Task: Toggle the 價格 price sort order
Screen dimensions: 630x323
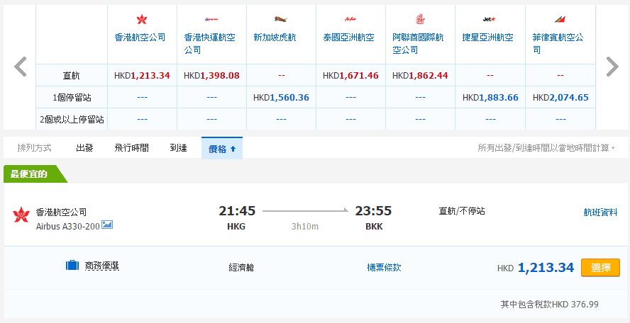Action: (x=221, y=148)
